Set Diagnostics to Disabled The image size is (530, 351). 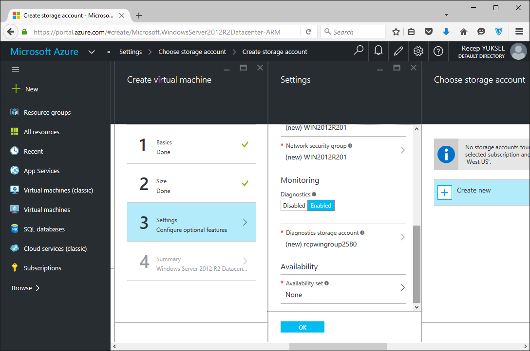(294, 205)
